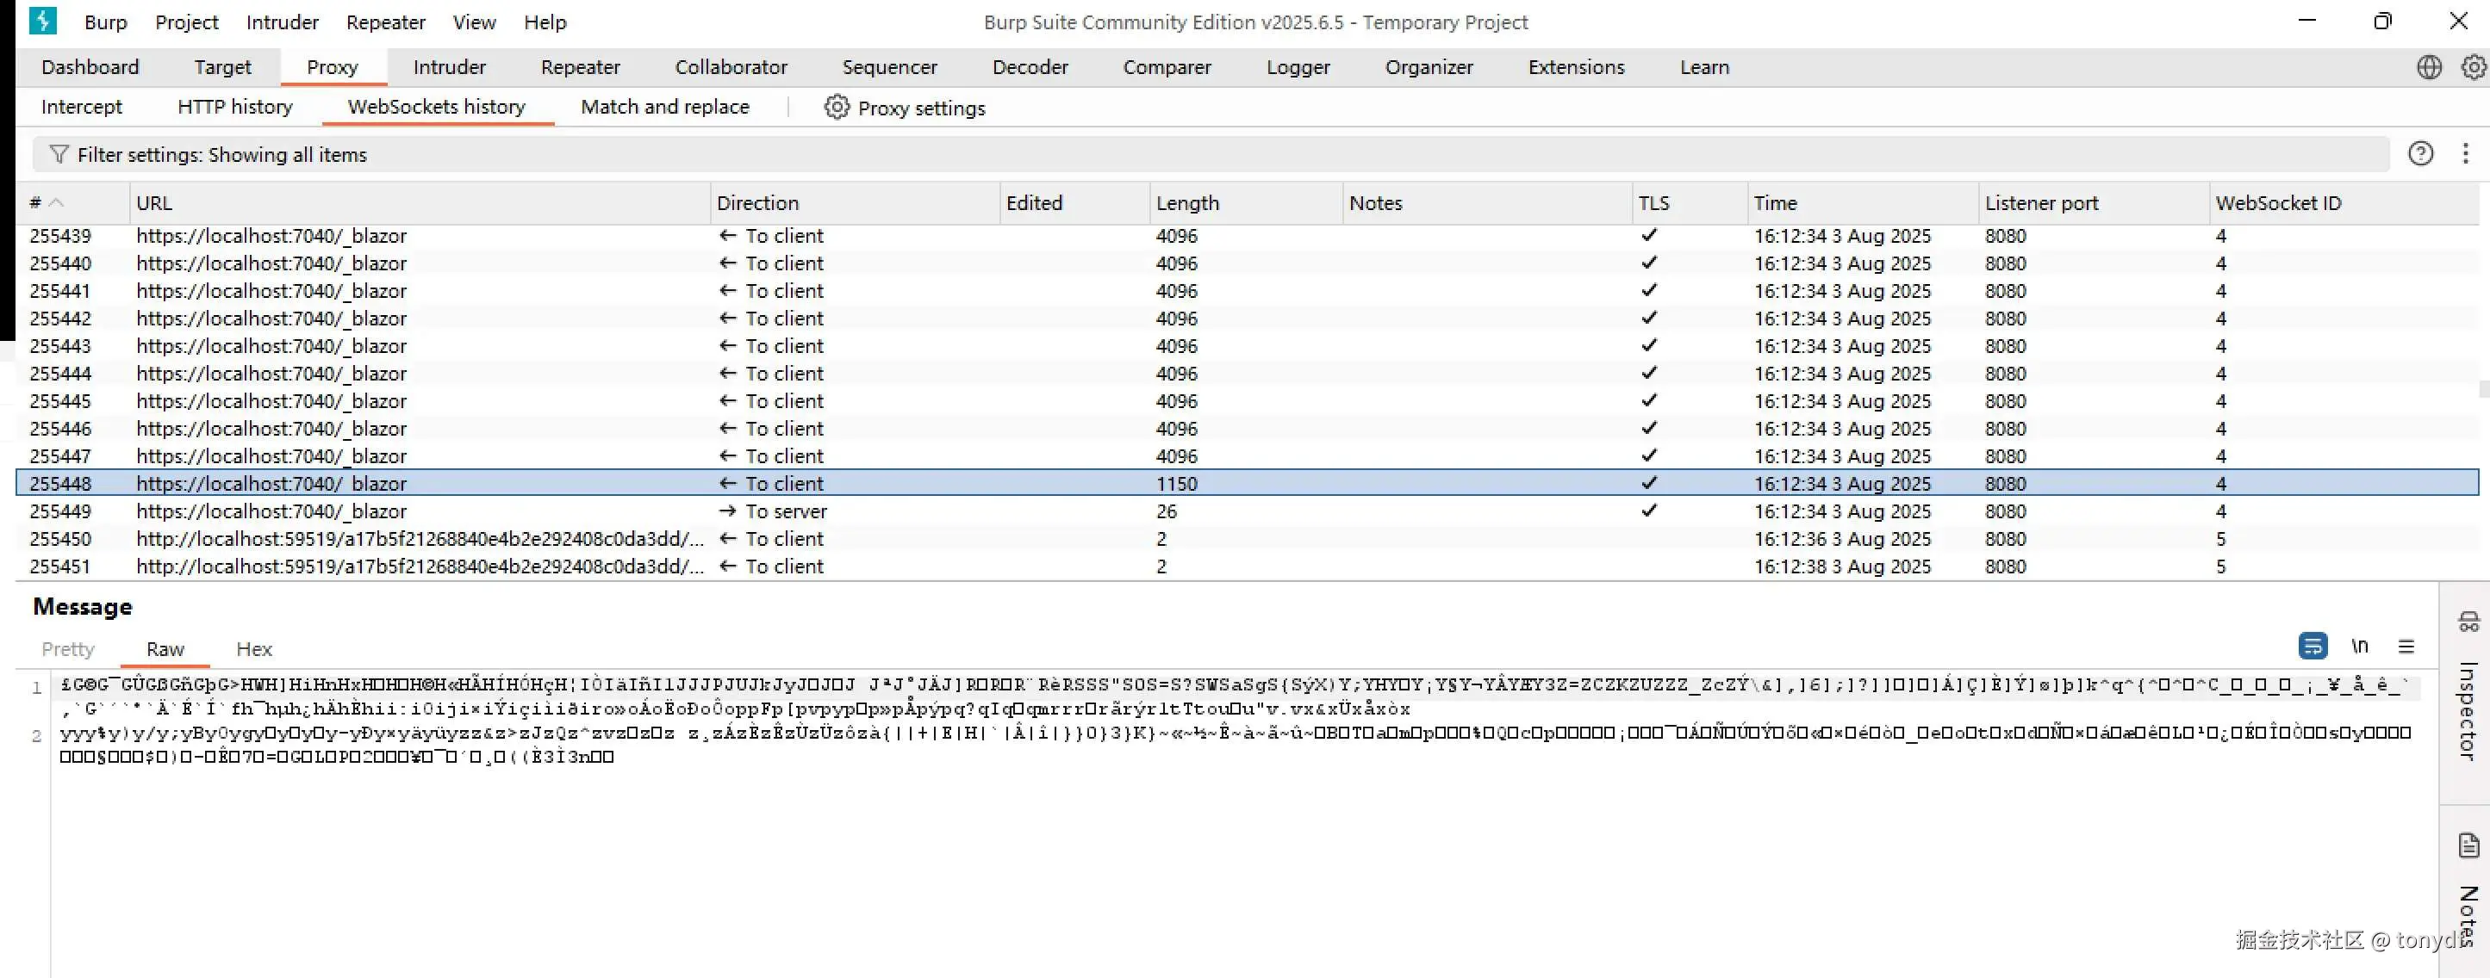2490x978 pixels.
Task: Open the filter bar three-dot options menu
Action: (2465, 153)
